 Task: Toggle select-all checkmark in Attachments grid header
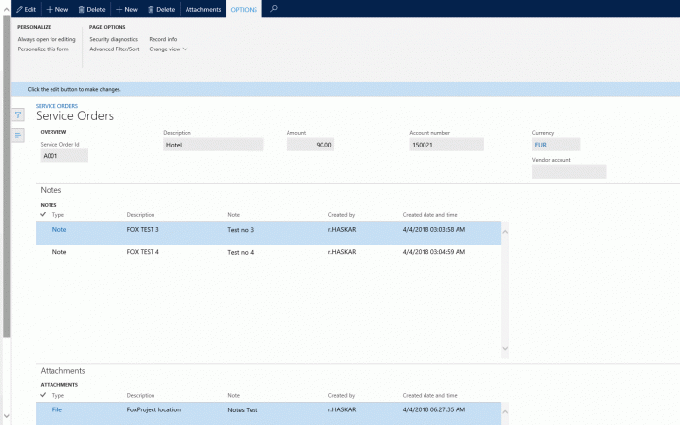[x=43, y=395]
